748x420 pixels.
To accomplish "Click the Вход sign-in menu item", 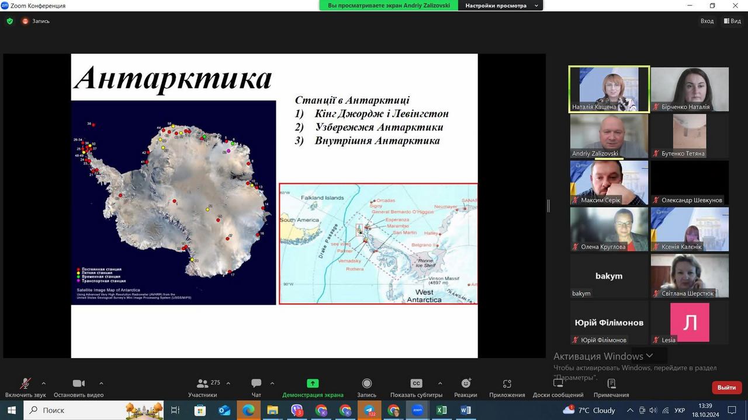I will pos(707,21).
